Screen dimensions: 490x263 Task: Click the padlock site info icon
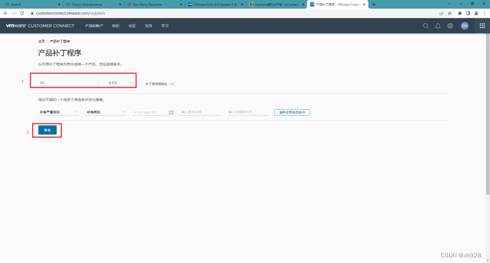pos(32,13)
